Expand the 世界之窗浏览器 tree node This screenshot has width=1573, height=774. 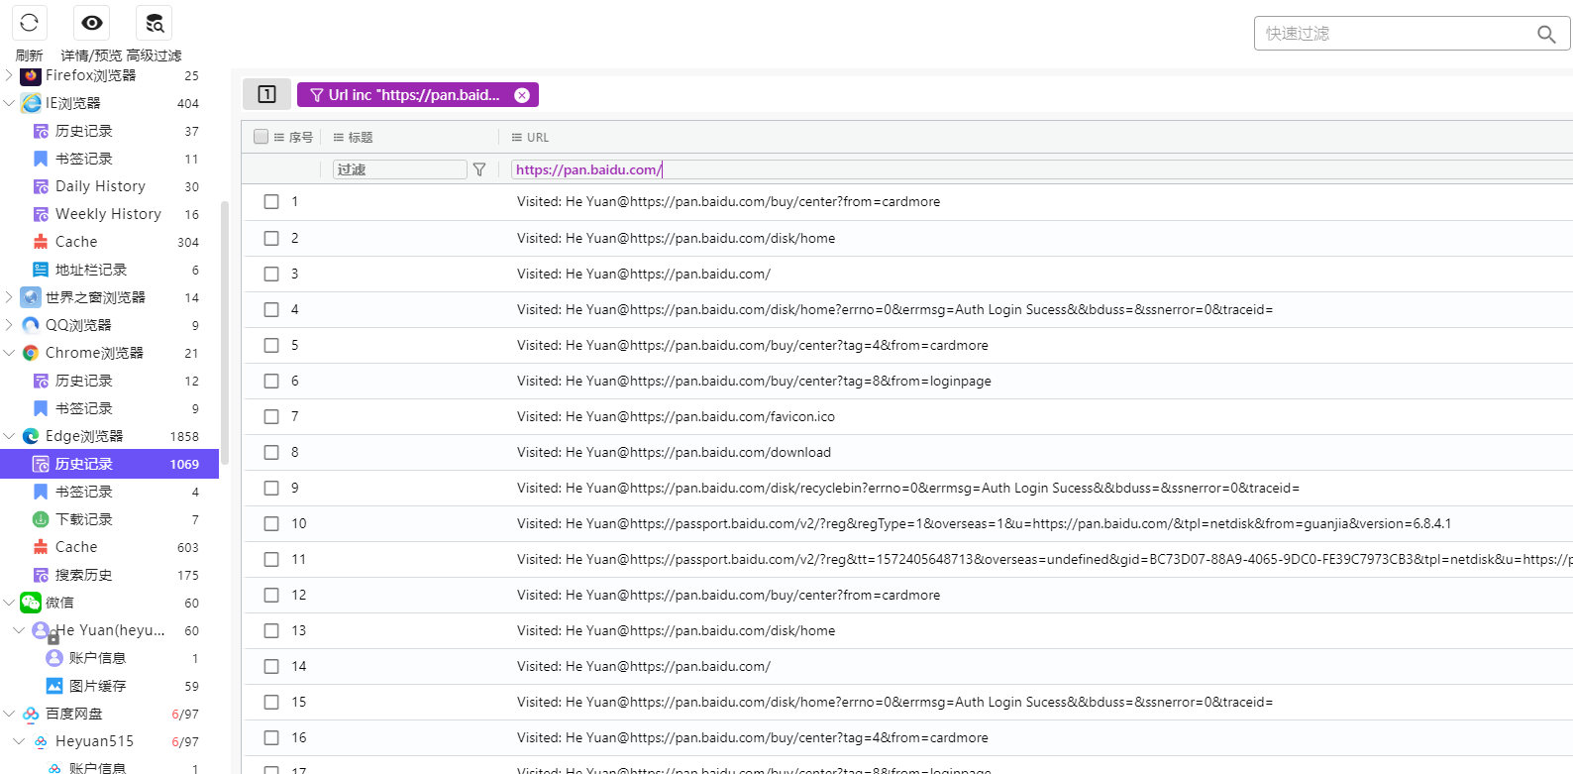[10, 297]
